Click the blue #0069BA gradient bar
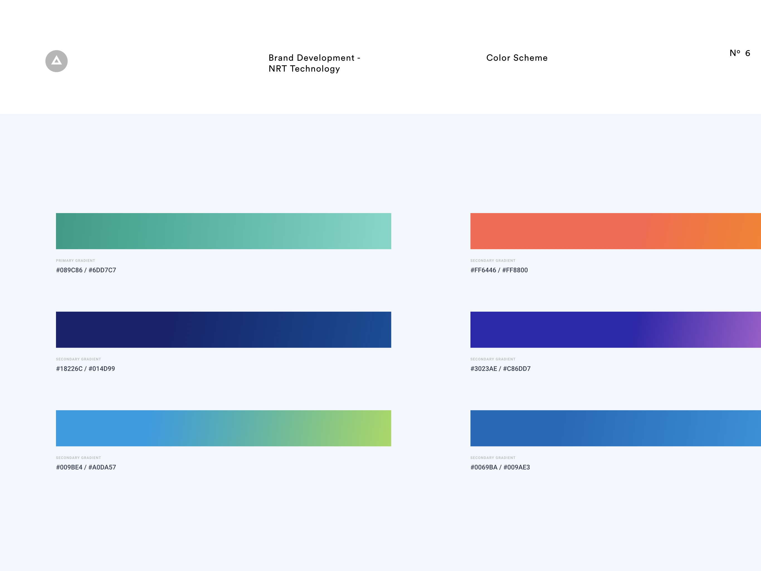This screenshot has height=571, width=761. 616,428
